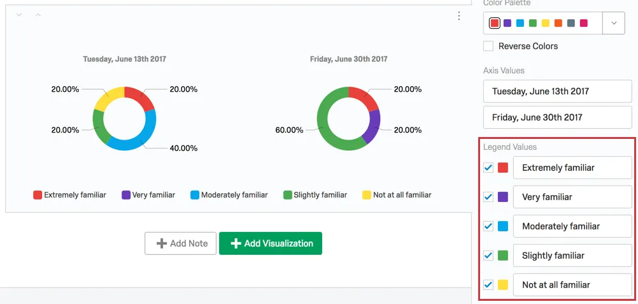Enable the Reverse Colors checkbox
This screenshot has height=304, width=638.
488,46
